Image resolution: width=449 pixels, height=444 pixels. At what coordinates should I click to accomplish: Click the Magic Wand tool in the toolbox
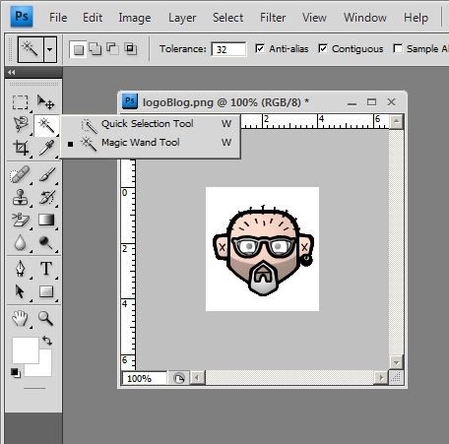click(x=46, y=126)
